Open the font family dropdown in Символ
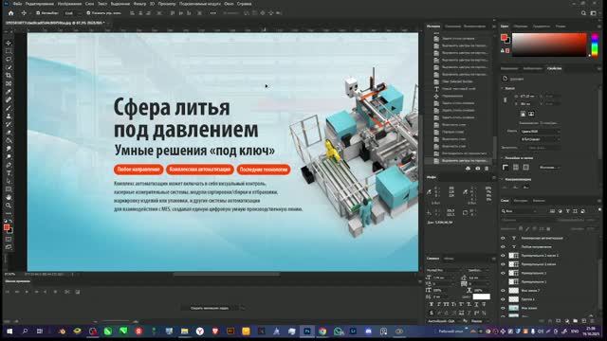Viewport: 607px width, 341px height. (x=445, y=270)
